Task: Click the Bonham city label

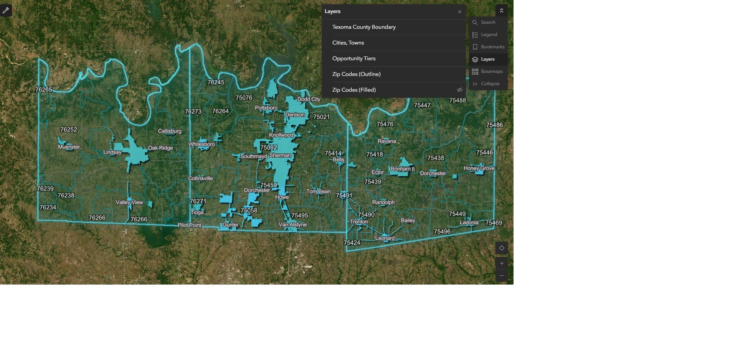Action: click(401, 169)
